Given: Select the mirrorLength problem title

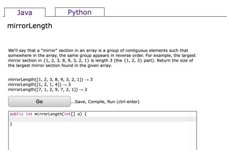Looking at the screenshot, I should pyautogui.click(x=30, y=26).
